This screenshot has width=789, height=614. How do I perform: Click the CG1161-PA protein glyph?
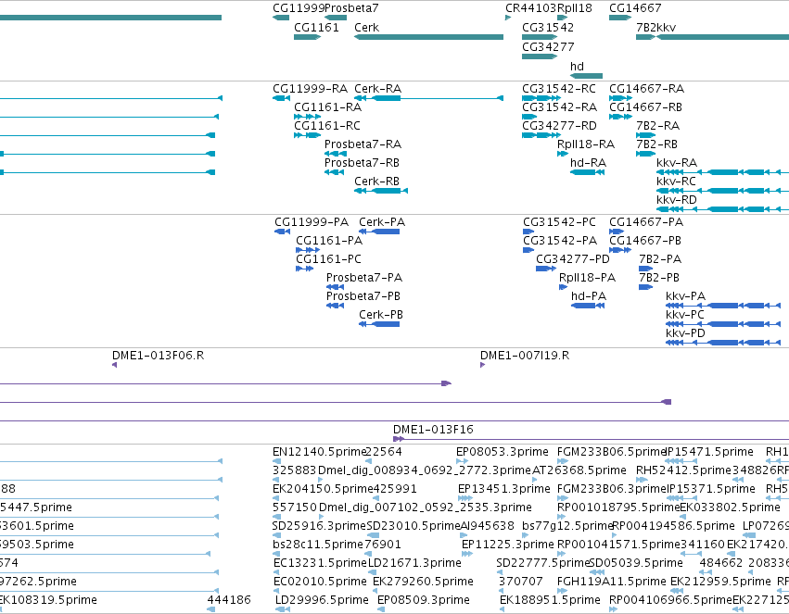tap(308, 250)
